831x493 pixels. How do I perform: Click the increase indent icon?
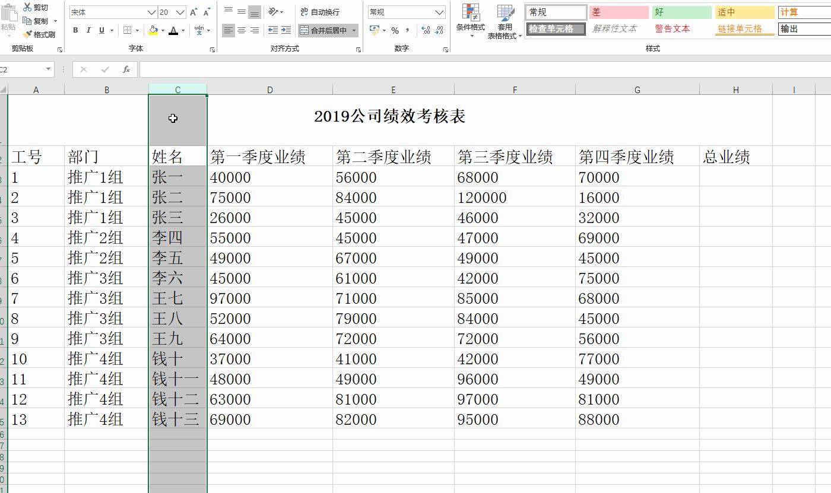pos(286,30)
